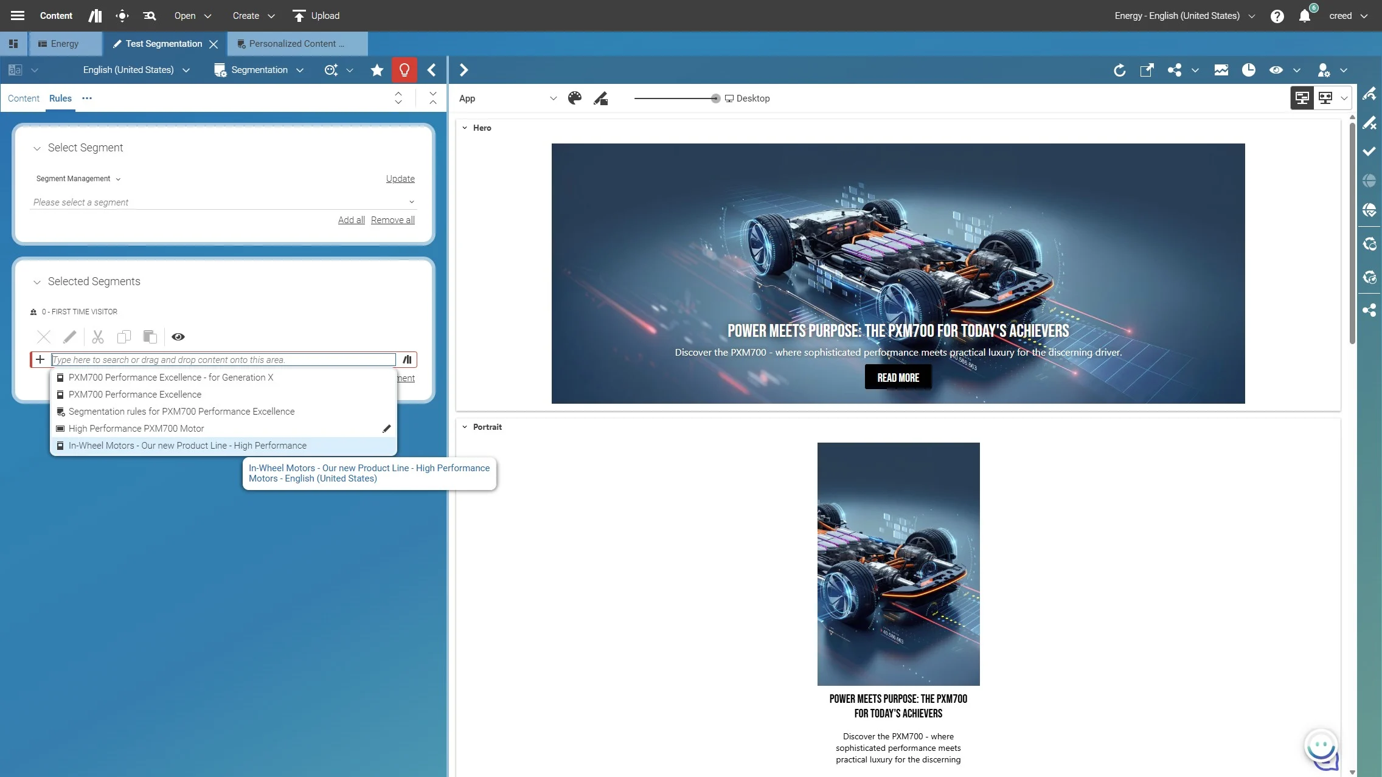
Task: Click the time travel clock icon
Action: (1249, 70)
